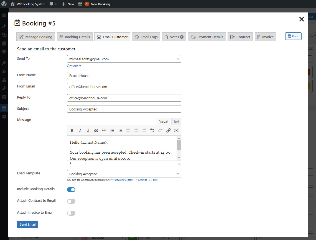This screenshot has height=240, width=316.
Task: Click the Print button
Action: click(x=293, y=36)
